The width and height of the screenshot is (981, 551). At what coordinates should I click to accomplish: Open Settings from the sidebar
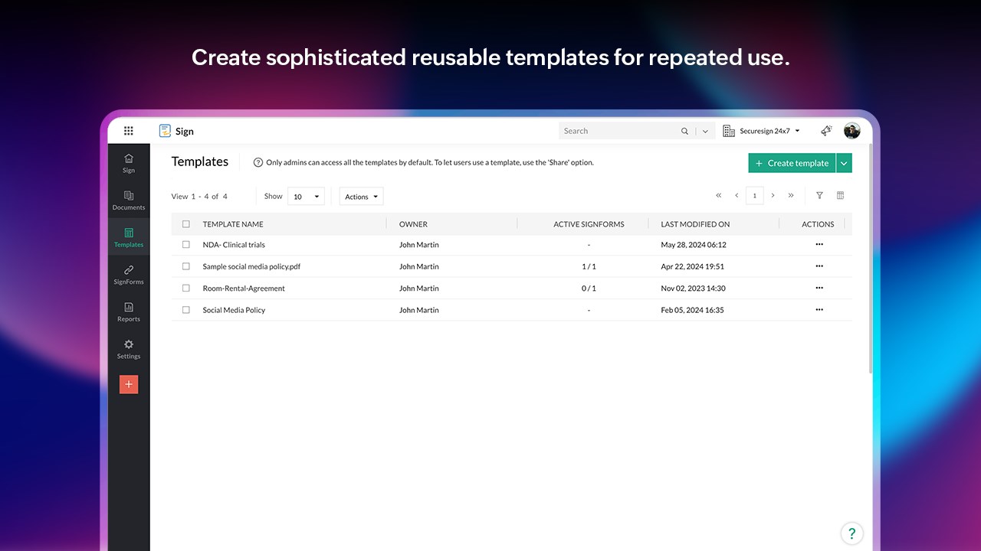[x=129, y=349]
